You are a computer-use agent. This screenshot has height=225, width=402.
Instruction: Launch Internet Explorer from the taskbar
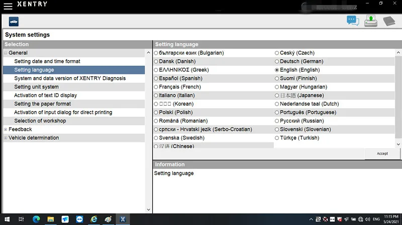click(94, 219)
